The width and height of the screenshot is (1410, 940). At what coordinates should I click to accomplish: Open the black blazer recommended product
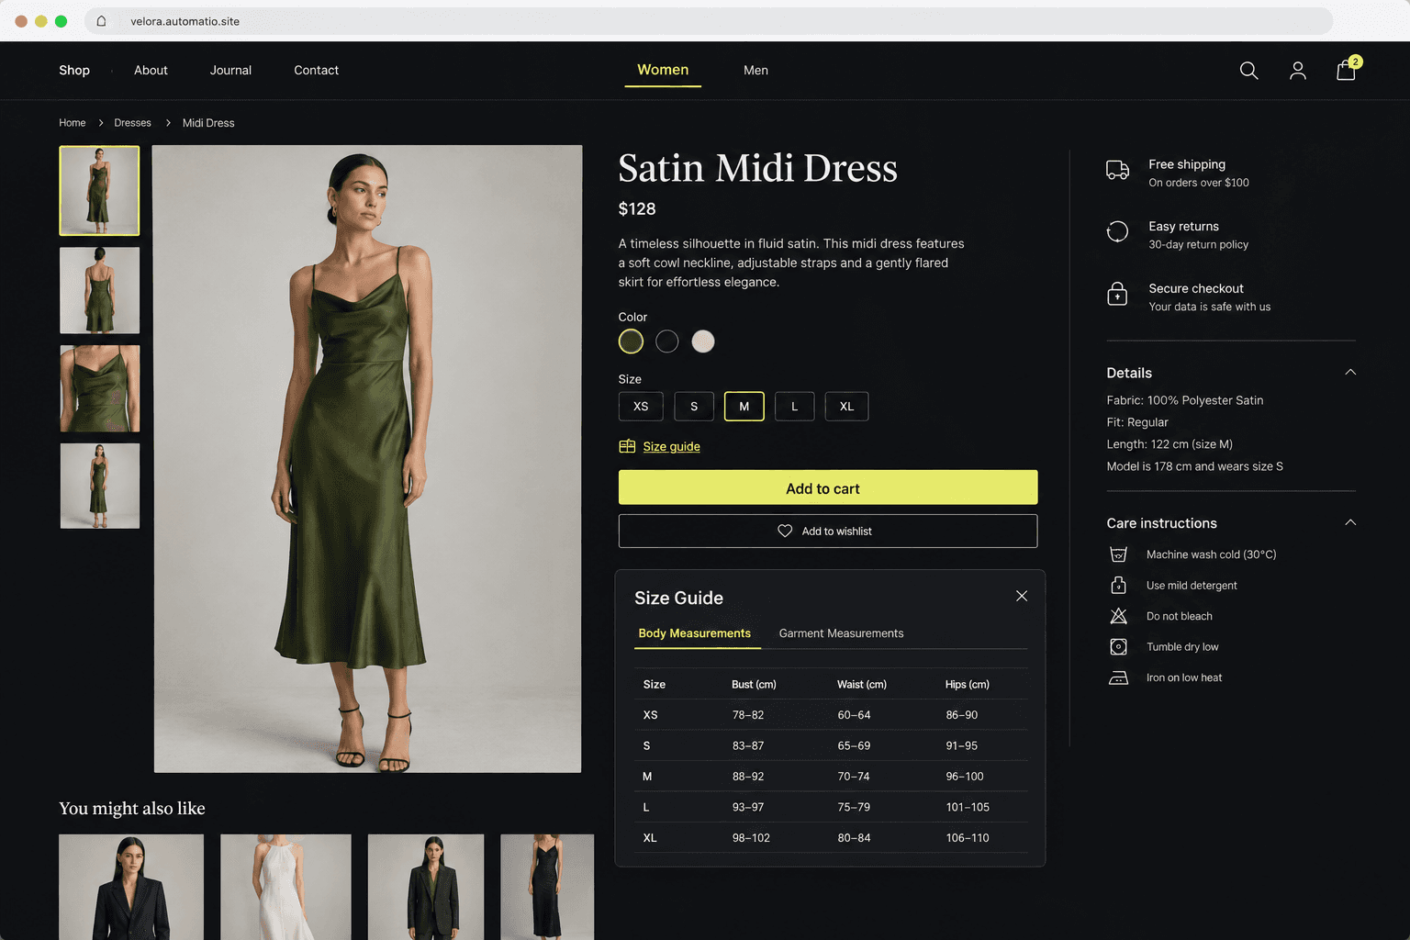point(131,887)
